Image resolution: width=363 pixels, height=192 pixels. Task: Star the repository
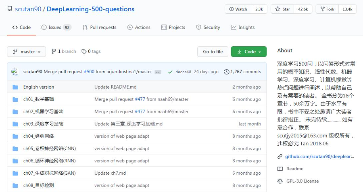(282, 9)
